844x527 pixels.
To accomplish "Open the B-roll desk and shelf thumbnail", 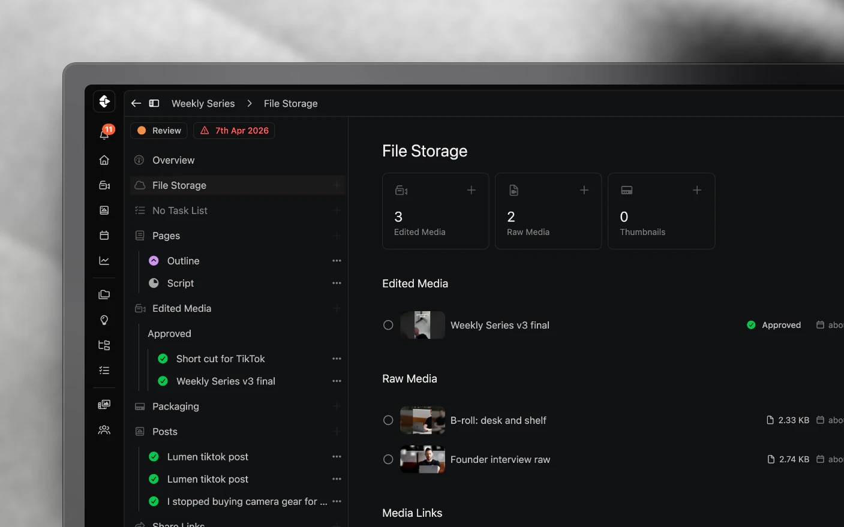I will pyautogui.click(x=423, y=420).
